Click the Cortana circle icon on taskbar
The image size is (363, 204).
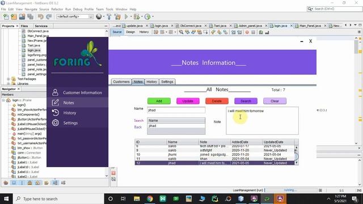coord(111,199)
